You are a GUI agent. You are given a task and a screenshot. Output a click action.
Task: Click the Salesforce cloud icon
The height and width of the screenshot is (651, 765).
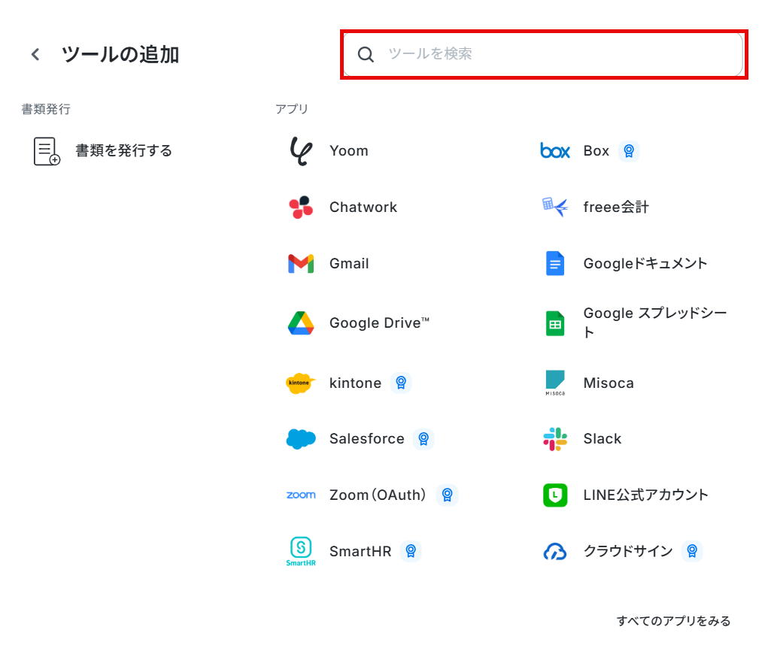[x=301, y=439]
